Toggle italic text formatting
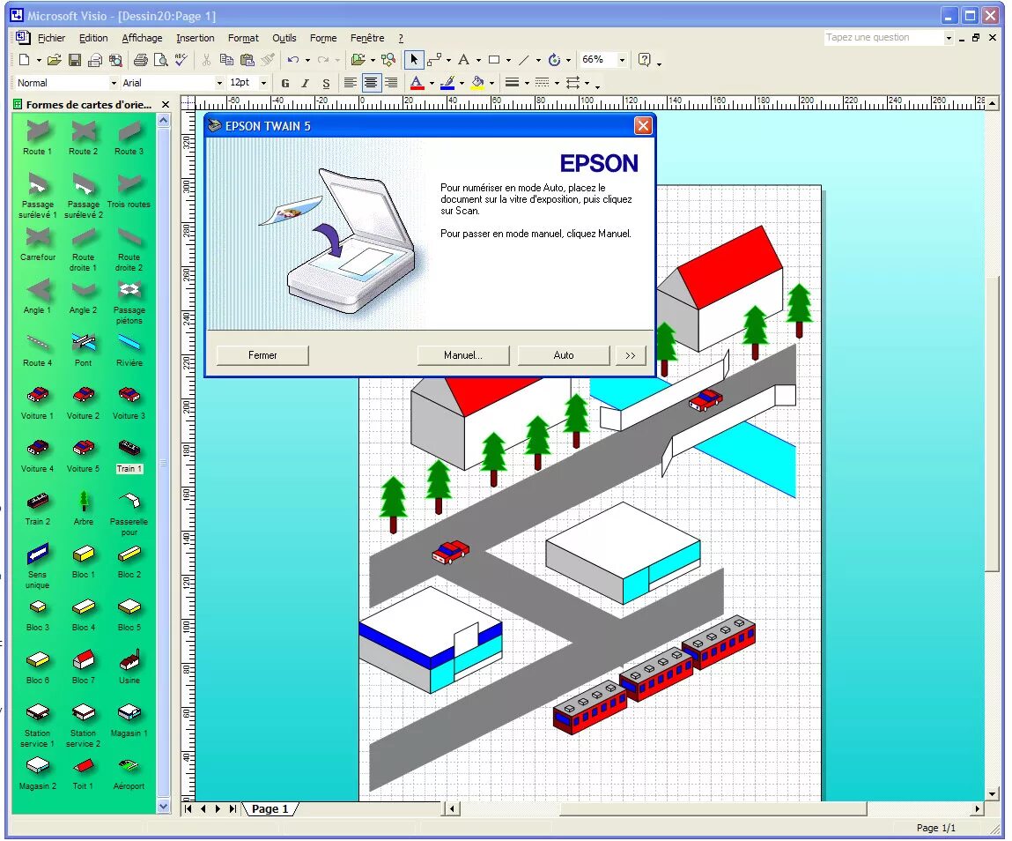This screenshot has width=1012, height=841. tap(305, 83)
